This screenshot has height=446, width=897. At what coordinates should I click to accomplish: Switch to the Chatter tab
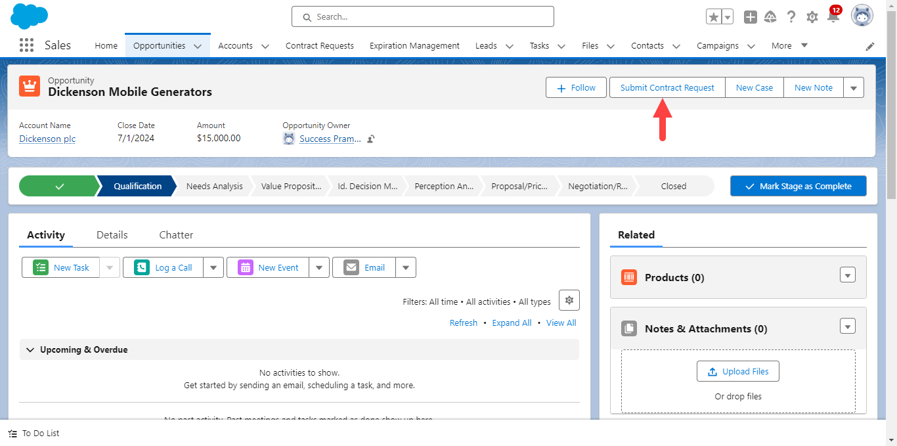coord(176,234)
